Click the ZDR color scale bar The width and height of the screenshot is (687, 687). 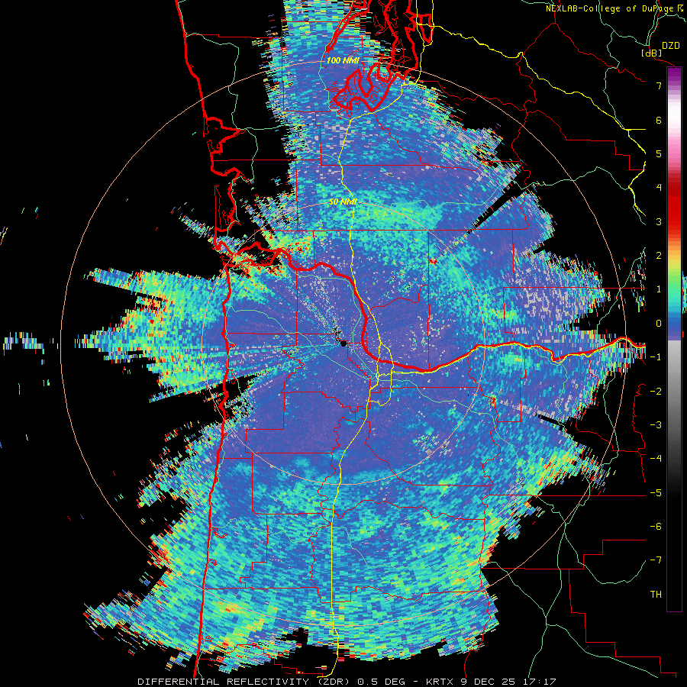[674, 339]
